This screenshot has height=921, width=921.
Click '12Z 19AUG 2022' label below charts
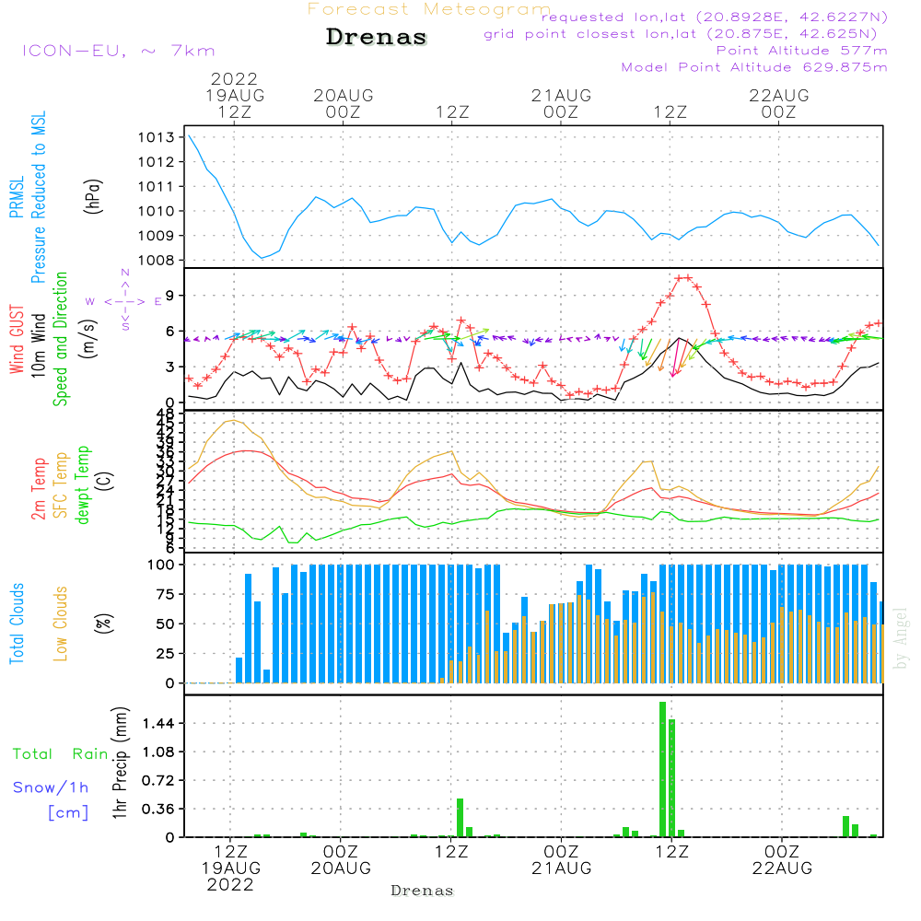pyautogui.click(x=231, y=869)
